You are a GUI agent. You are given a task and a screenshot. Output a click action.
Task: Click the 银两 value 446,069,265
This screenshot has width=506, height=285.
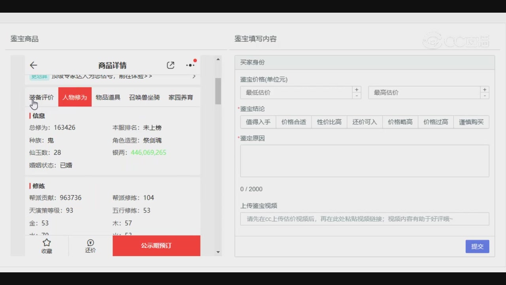tap(149, 152)
